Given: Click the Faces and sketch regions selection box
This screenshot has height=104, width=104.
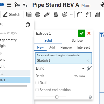Looking at the screenshot, I should (x=64, y=58).
